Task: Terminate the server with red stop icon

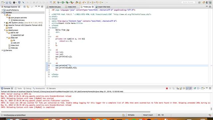Action: (x=167, y=88)
